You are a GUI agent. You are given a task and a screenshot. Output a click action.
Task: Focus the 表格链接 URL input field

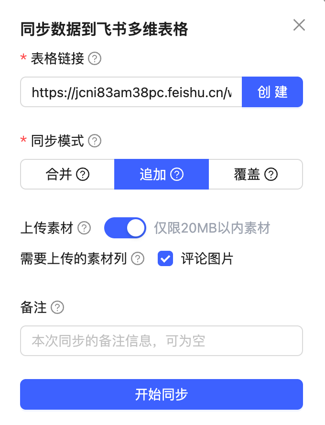pyautogui.click(x=131, y=92)
